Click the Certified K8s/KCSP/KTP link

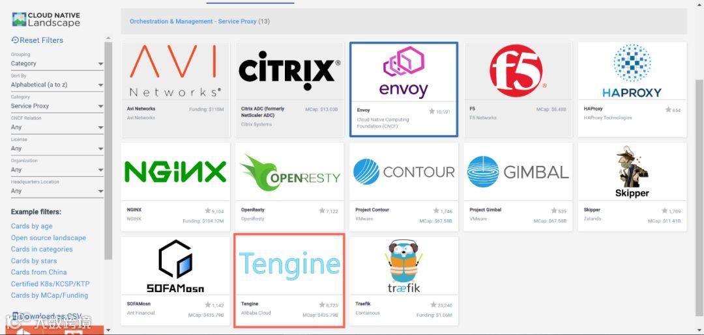point(50,284)
